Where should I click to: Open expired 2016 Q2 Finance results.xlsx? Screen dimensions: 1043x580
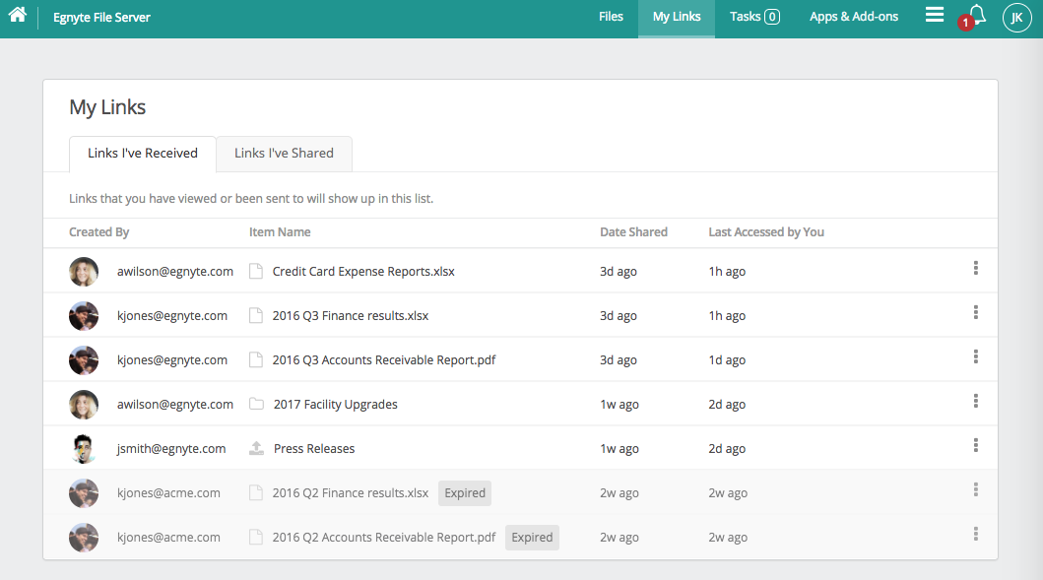351,493
